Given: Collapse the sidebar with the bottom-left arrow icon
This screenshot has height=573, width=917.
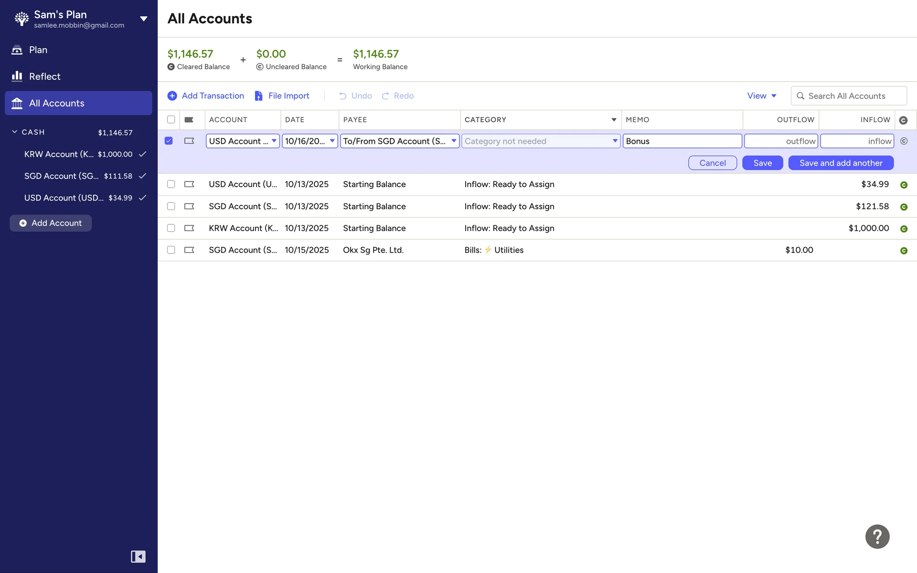Looking at the screenshot, I should click(138, 556).
